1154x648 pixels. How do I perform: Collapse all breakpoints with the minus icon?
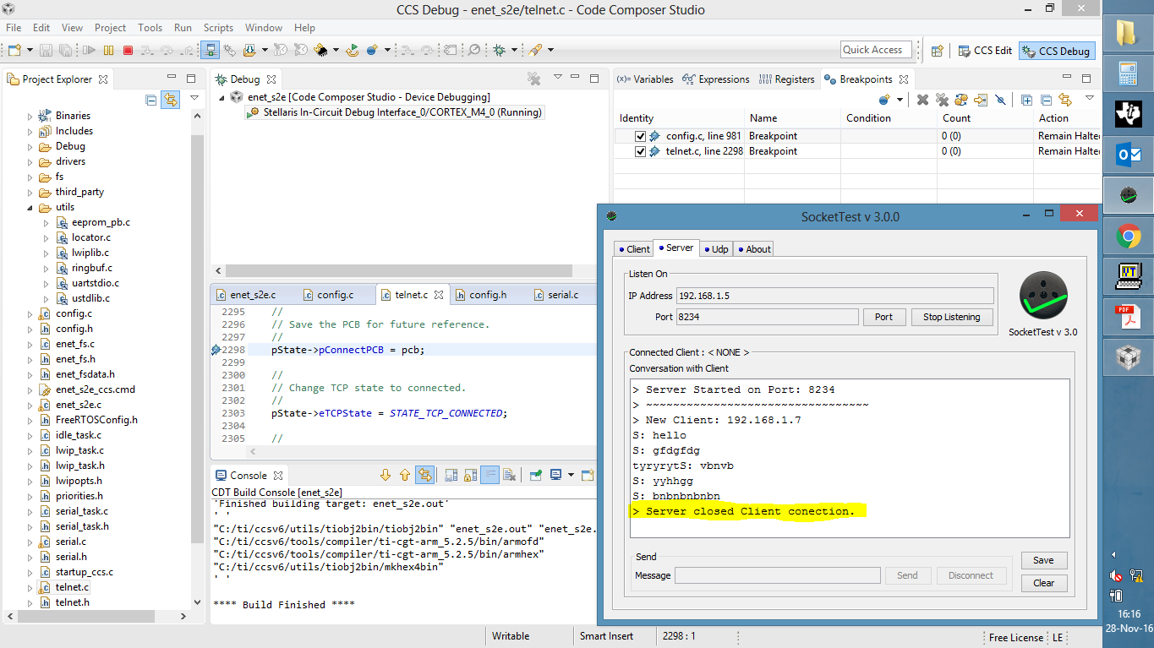1046,100
